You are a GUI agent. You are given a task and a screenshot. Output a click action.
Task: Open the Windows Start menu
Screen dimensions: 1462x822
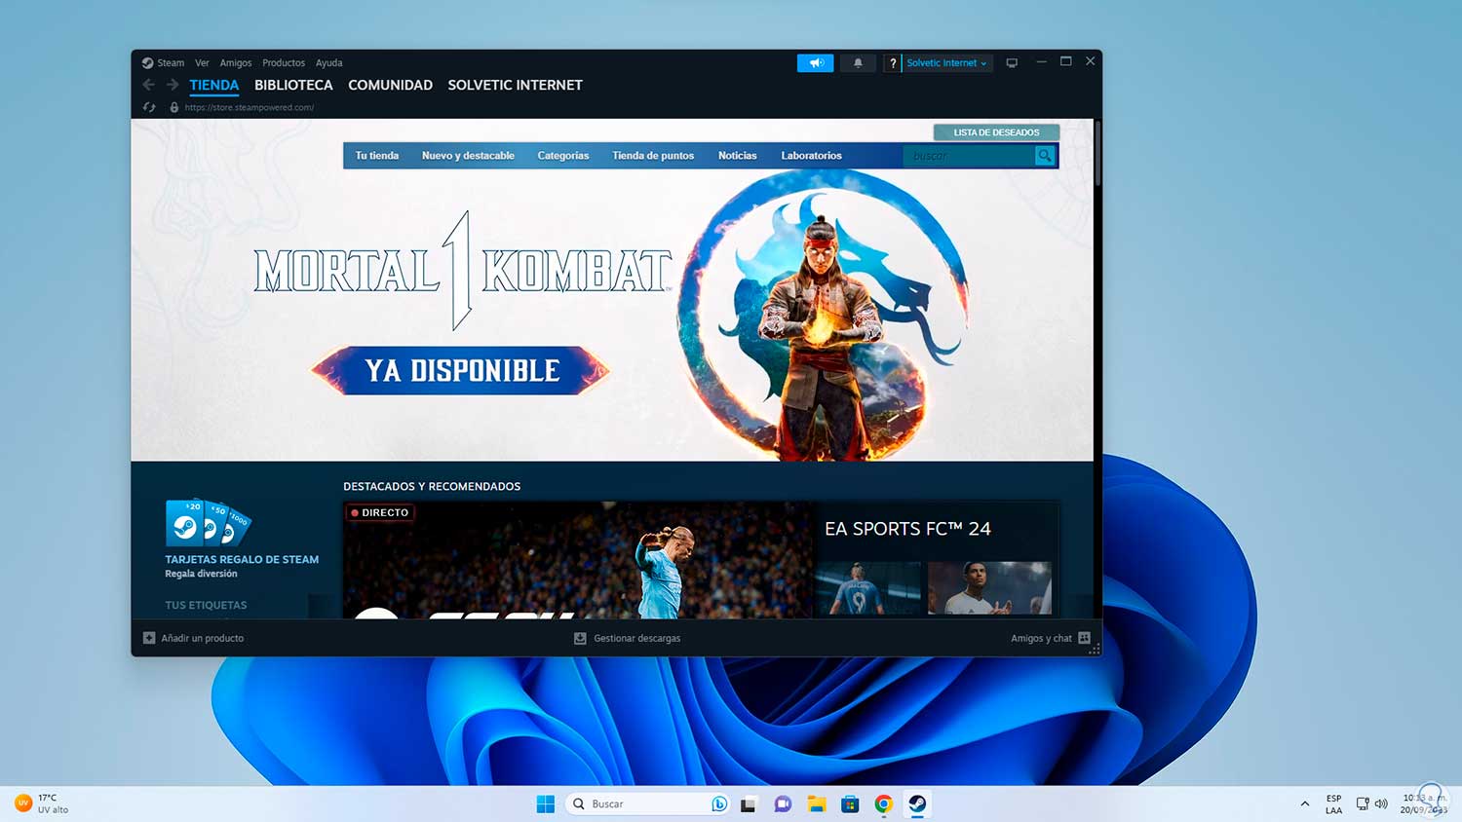point(546,803)
